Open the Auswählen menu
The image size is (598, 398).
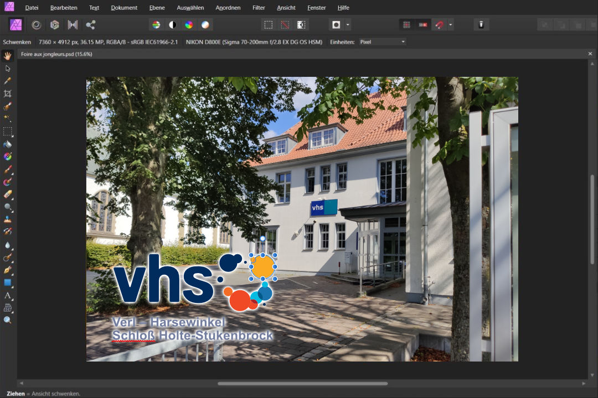[190, 8]
